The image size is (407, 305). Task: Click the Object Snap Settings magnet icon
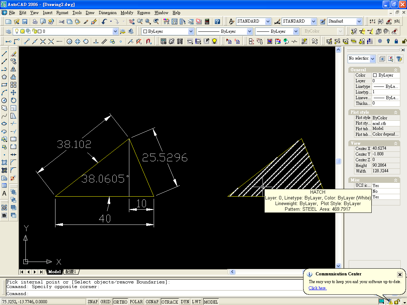tap(148, 41)
